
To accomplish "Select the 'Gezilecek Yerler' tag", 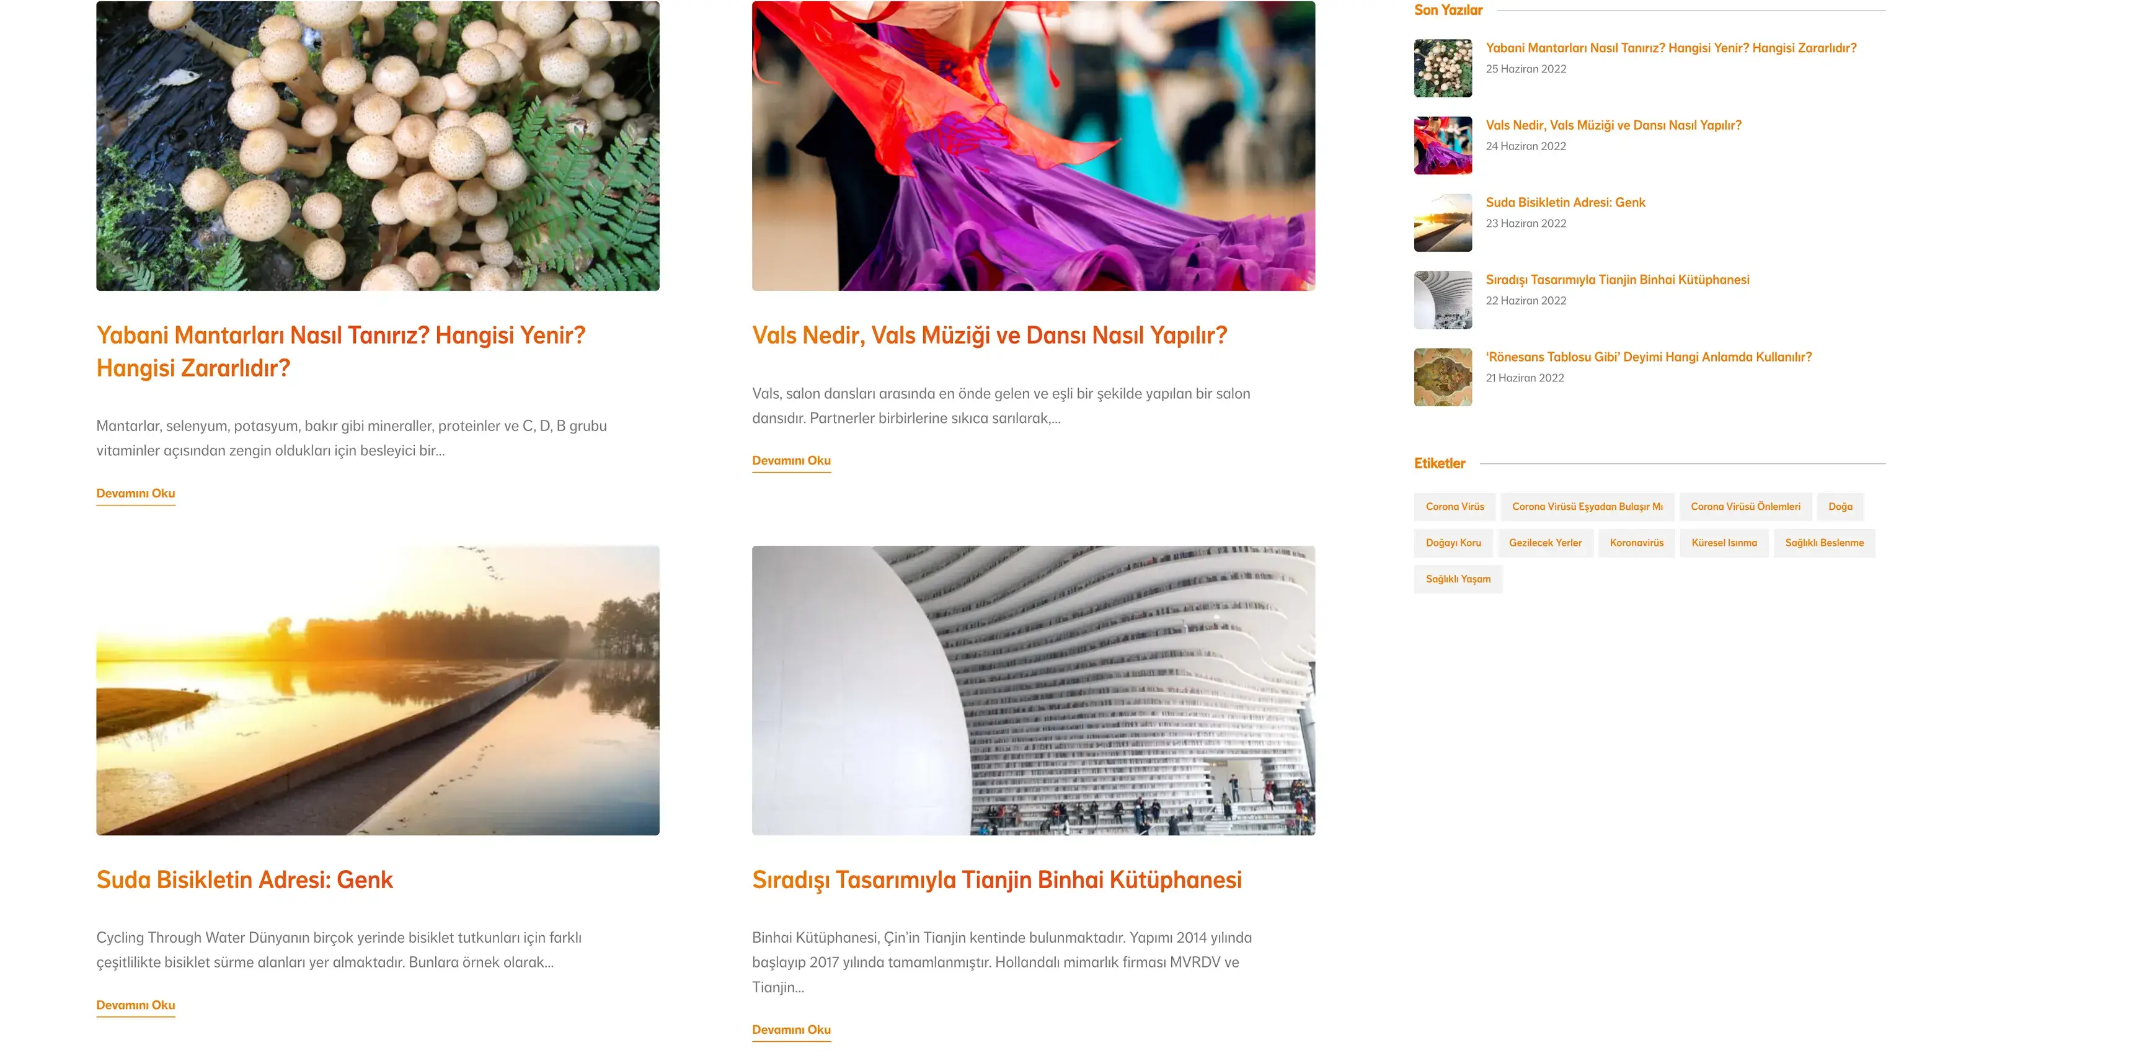I will [1545, 543].
